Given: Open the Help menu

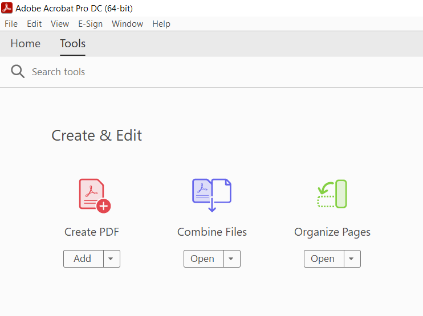Looking at the screenshot, I should click(x=161, y=24).
